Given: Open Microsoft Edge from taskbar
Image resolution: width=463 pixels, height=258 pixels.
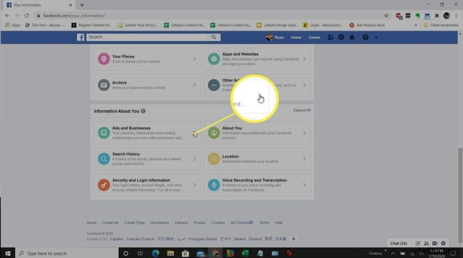Looking at the screenshot, I should pyautogui.click(x=155, y=253).
